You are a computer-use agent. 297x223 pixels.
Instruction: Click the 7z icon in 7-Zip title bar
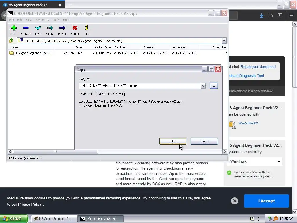10,13
